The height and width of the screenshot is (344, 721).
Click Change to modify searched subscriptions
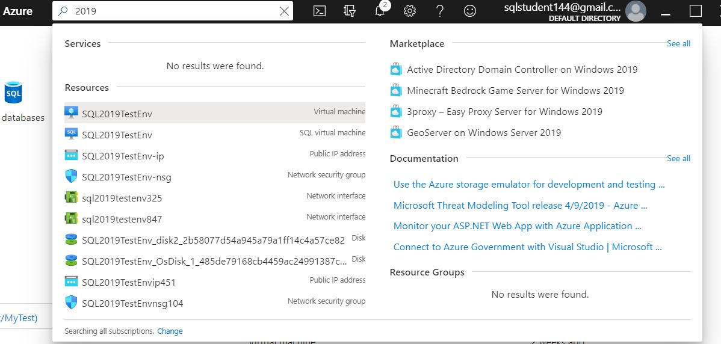[170, 331]
